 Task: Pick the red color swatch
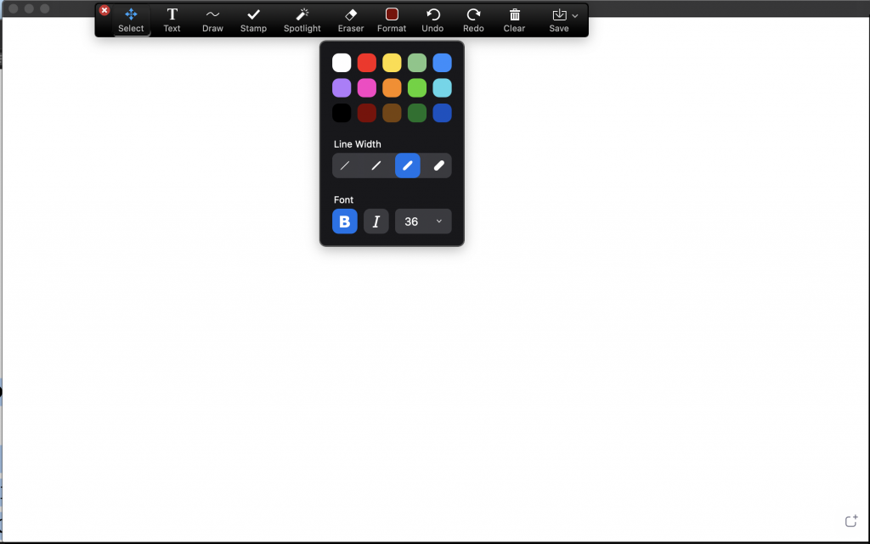click(366, 63)
